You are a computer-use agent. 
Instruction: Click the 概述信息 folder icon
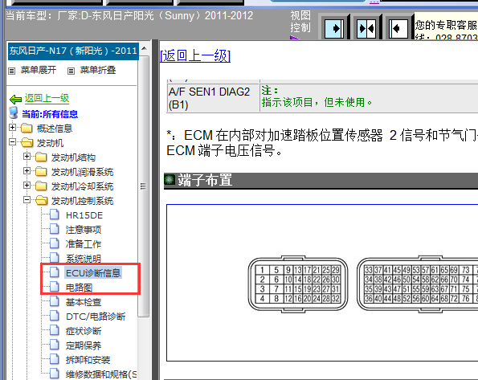(x=27, y=128)
